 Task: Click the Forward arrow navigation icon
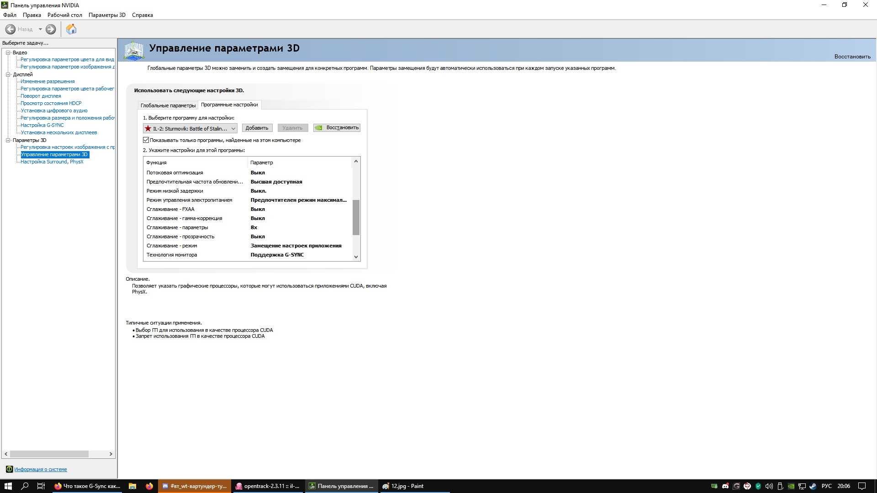click(x=51, y=29)
